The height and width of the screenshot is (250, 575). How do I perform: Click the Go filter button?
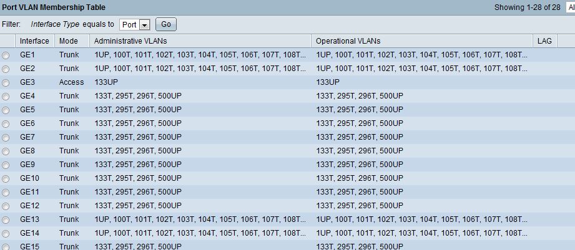166,24
